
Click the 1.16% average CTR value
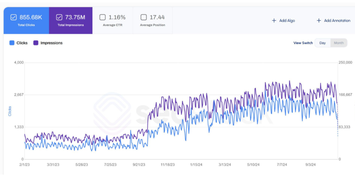[x=117, y=17]
